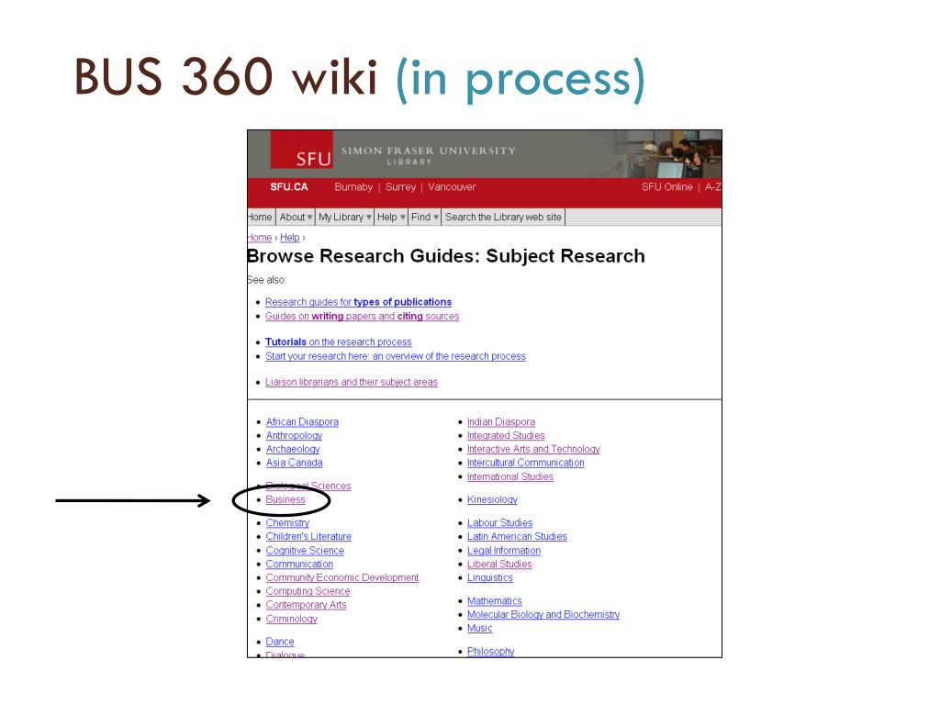This screenshot has width=940, height=705.
Task: Open Liaison librarians and their subject areas
Action: (x=352, y=382)
